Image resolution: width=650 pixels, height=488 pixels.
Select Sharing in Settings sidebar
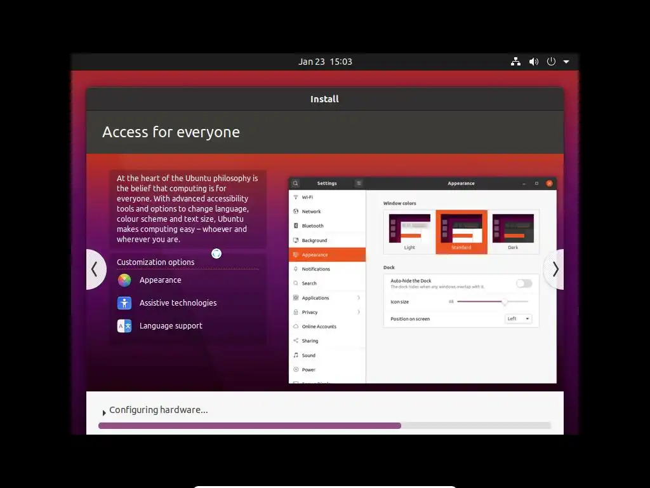click(x=327, y=341)
